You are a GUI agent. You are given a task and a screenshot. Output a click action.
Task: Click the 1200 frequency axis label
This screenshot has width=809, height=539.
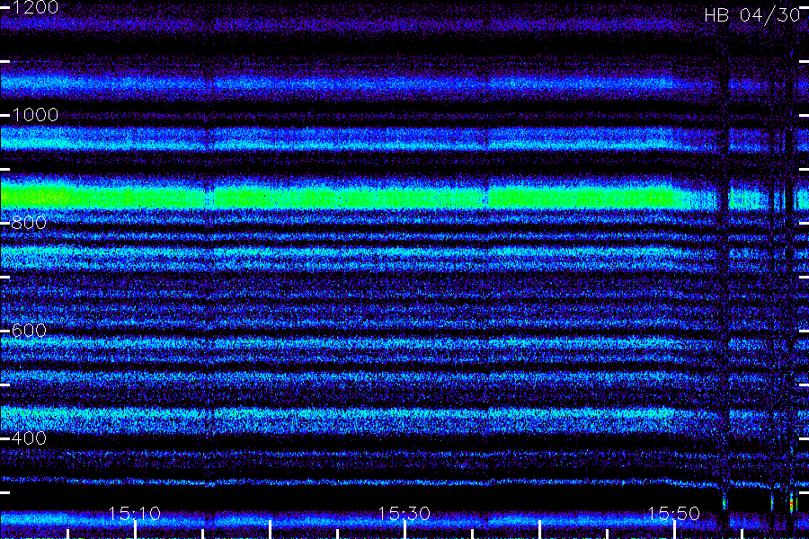point(34,7)
